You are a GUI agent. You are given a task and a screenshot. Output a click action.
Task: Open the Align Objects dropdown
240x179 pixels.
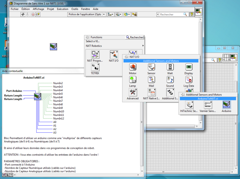pyautogui.click(x=111, y=14)
